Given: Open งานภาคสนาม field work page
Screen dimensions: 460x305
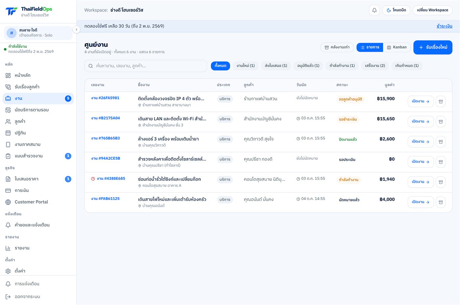Looking at the screenshot, I should point(38,145).
